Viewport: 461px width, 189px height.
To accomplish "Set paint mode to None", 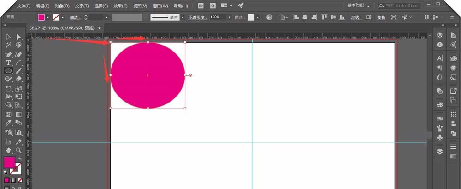I will tap(20, 180).
